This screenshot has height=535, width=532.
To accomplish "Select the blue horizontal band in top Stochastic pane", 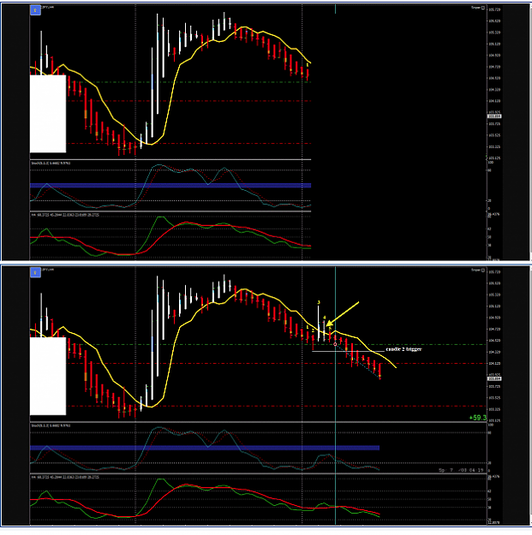I will click(170, 186).
